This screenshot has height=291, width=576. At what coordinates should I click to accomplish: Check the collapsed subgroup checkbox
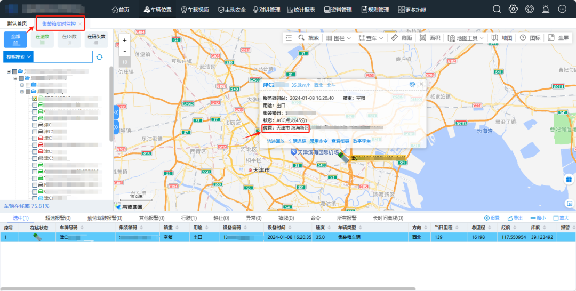[x=28, y=85]
